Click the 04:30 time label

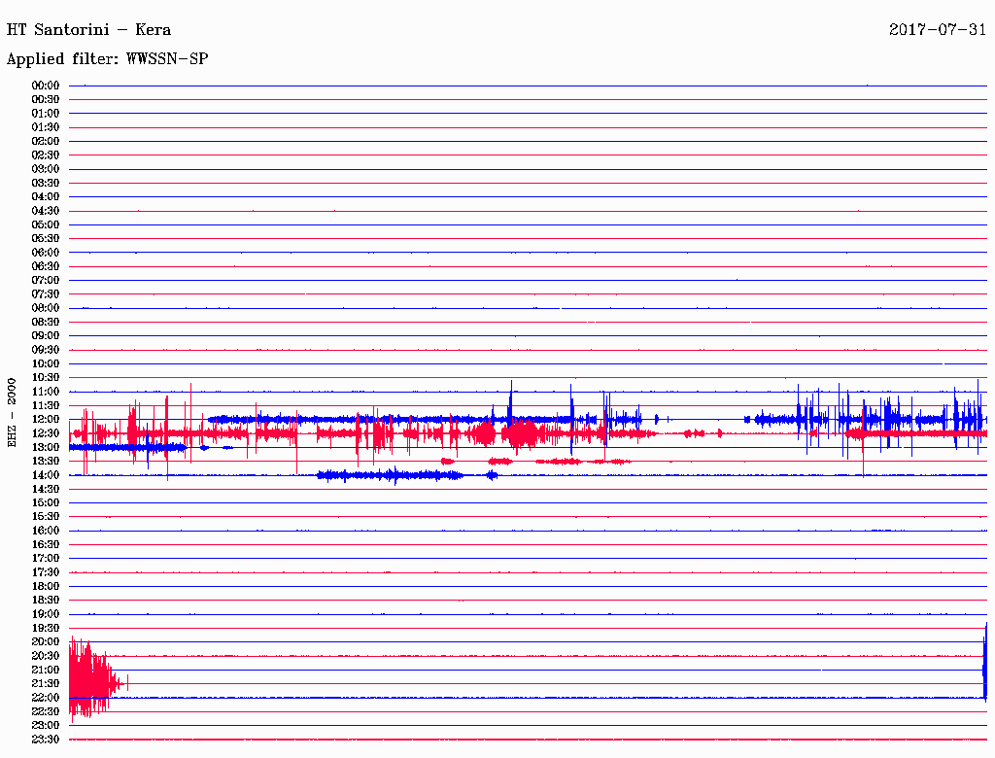[x=46, y=211]
